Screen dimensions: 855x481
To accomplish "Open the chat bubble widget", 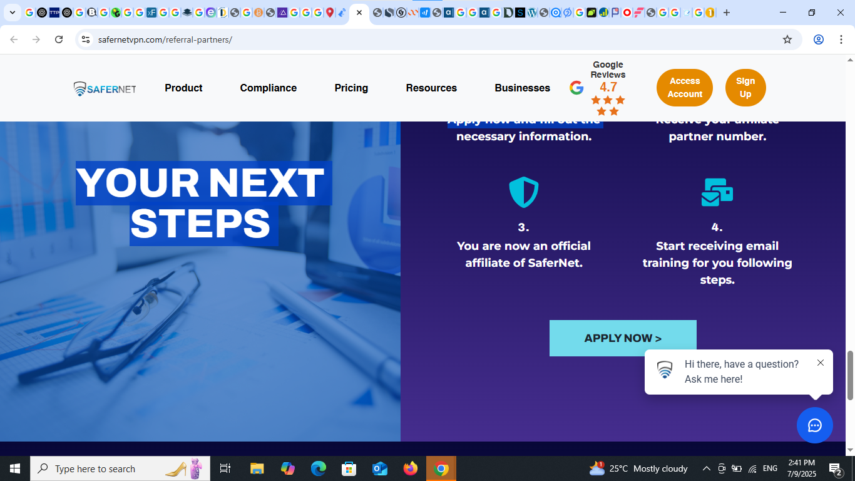I will [x=815, y=425].
